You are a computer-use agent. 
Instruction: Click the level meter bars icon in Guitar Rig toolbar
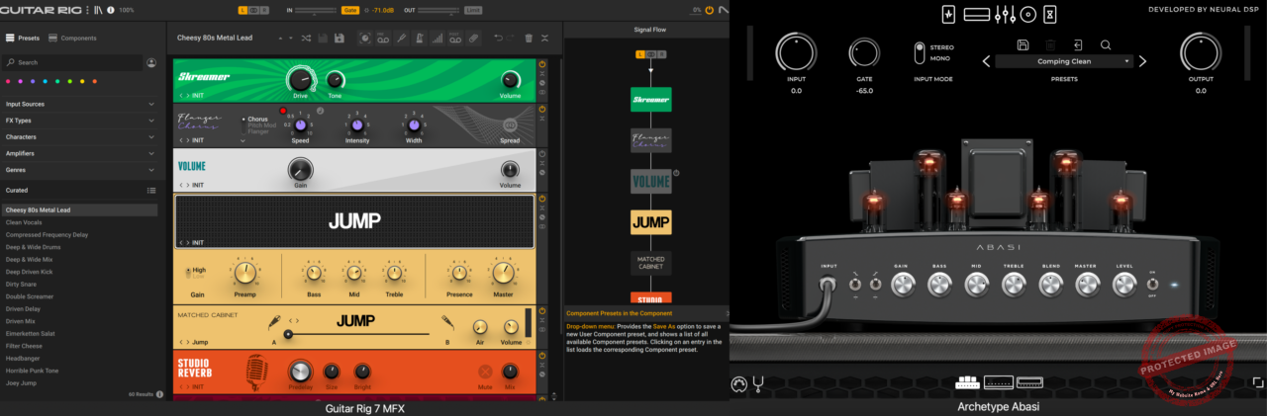point(438,39)
